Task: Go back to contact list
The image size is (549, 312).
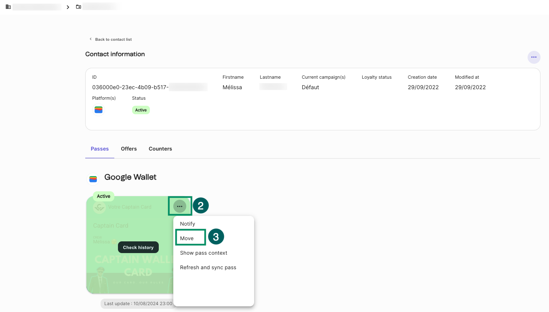Action: point(113,40)
